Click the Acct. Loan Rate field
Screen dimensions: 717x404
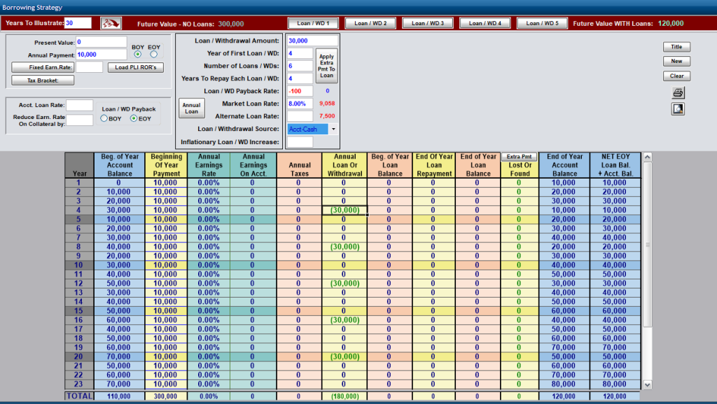(80, 105)
